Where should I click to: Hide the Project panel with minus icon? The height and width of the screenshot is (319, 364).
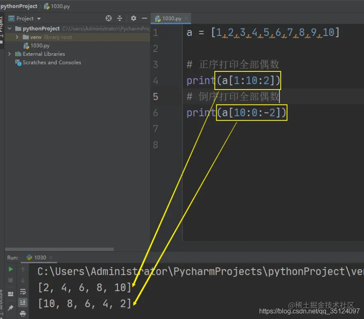coord(144,18)
